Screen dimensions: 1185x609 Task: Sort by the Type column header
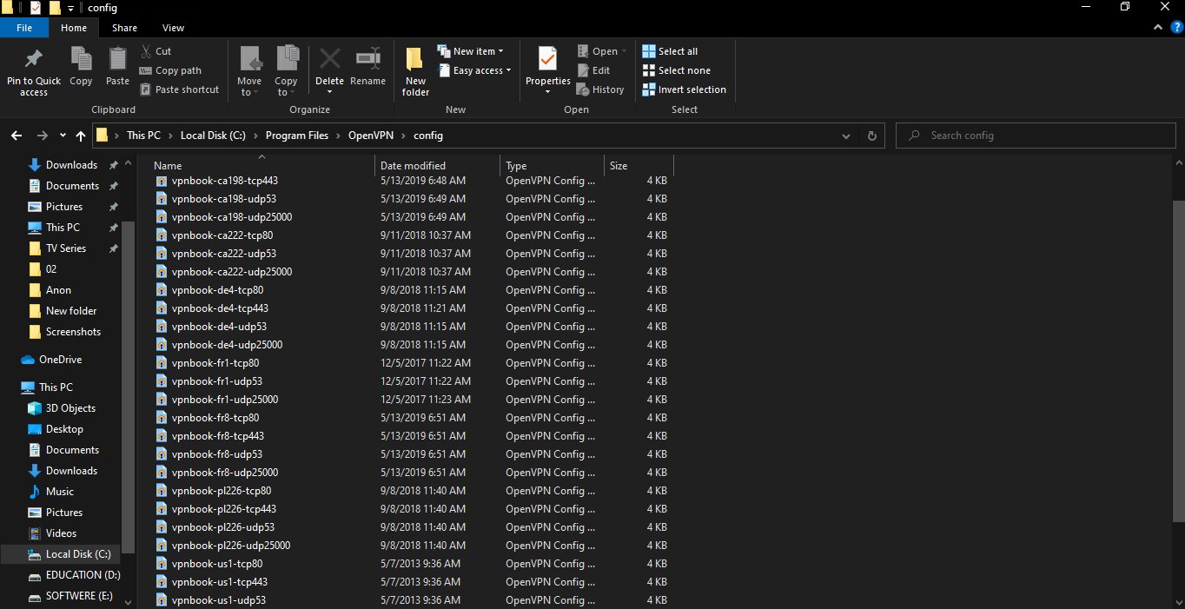[553, 166]
